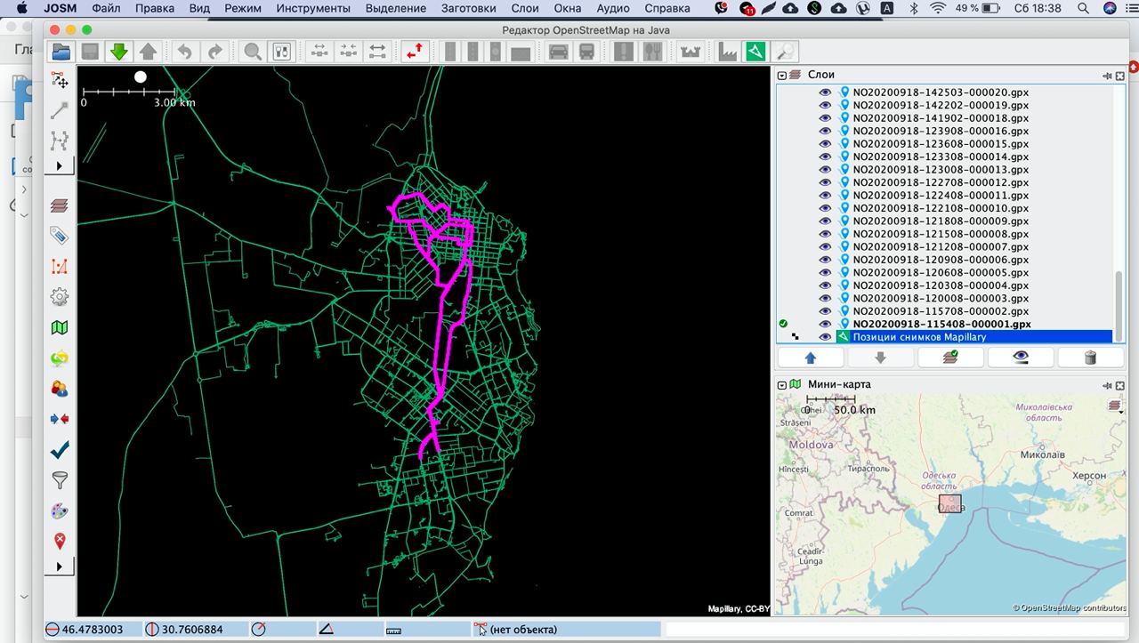Toggle the Conflicts arrows sidebar icon

[60, 419]
